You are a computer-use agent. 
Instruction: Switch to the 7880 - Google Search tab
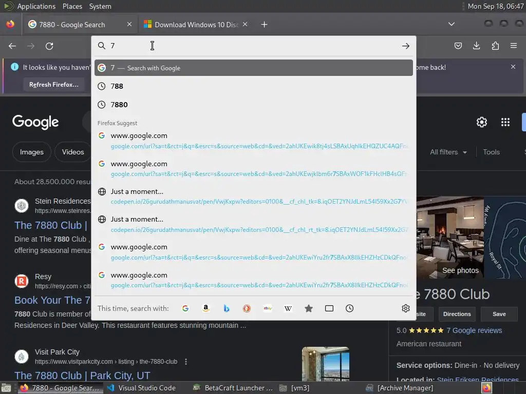[80, 25]
